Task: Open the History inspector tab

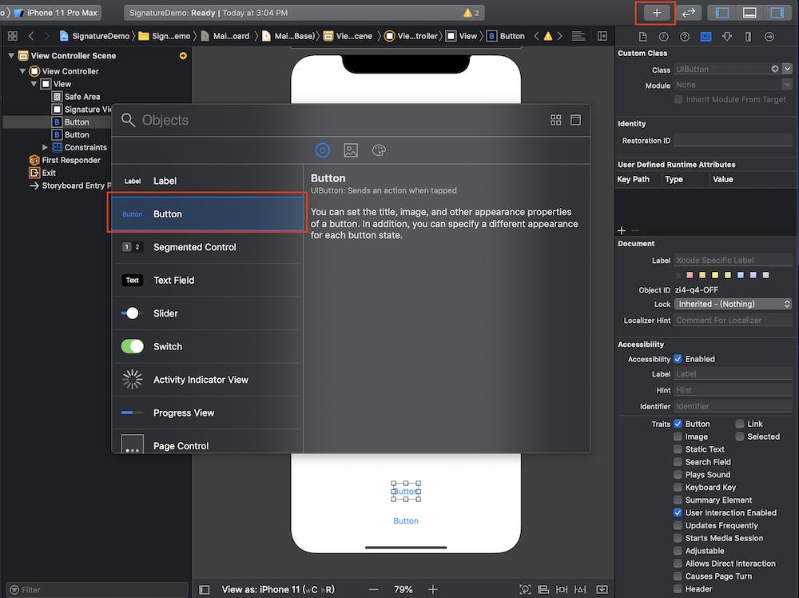Action: coord(663,36)
